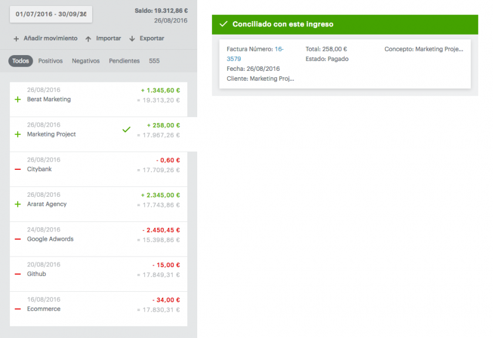Image resolution: width=493 pixels, height=338 pixels.
Task: Toggle the green checkmark on Marketing Project movement
Action: [x=126, y=129]
